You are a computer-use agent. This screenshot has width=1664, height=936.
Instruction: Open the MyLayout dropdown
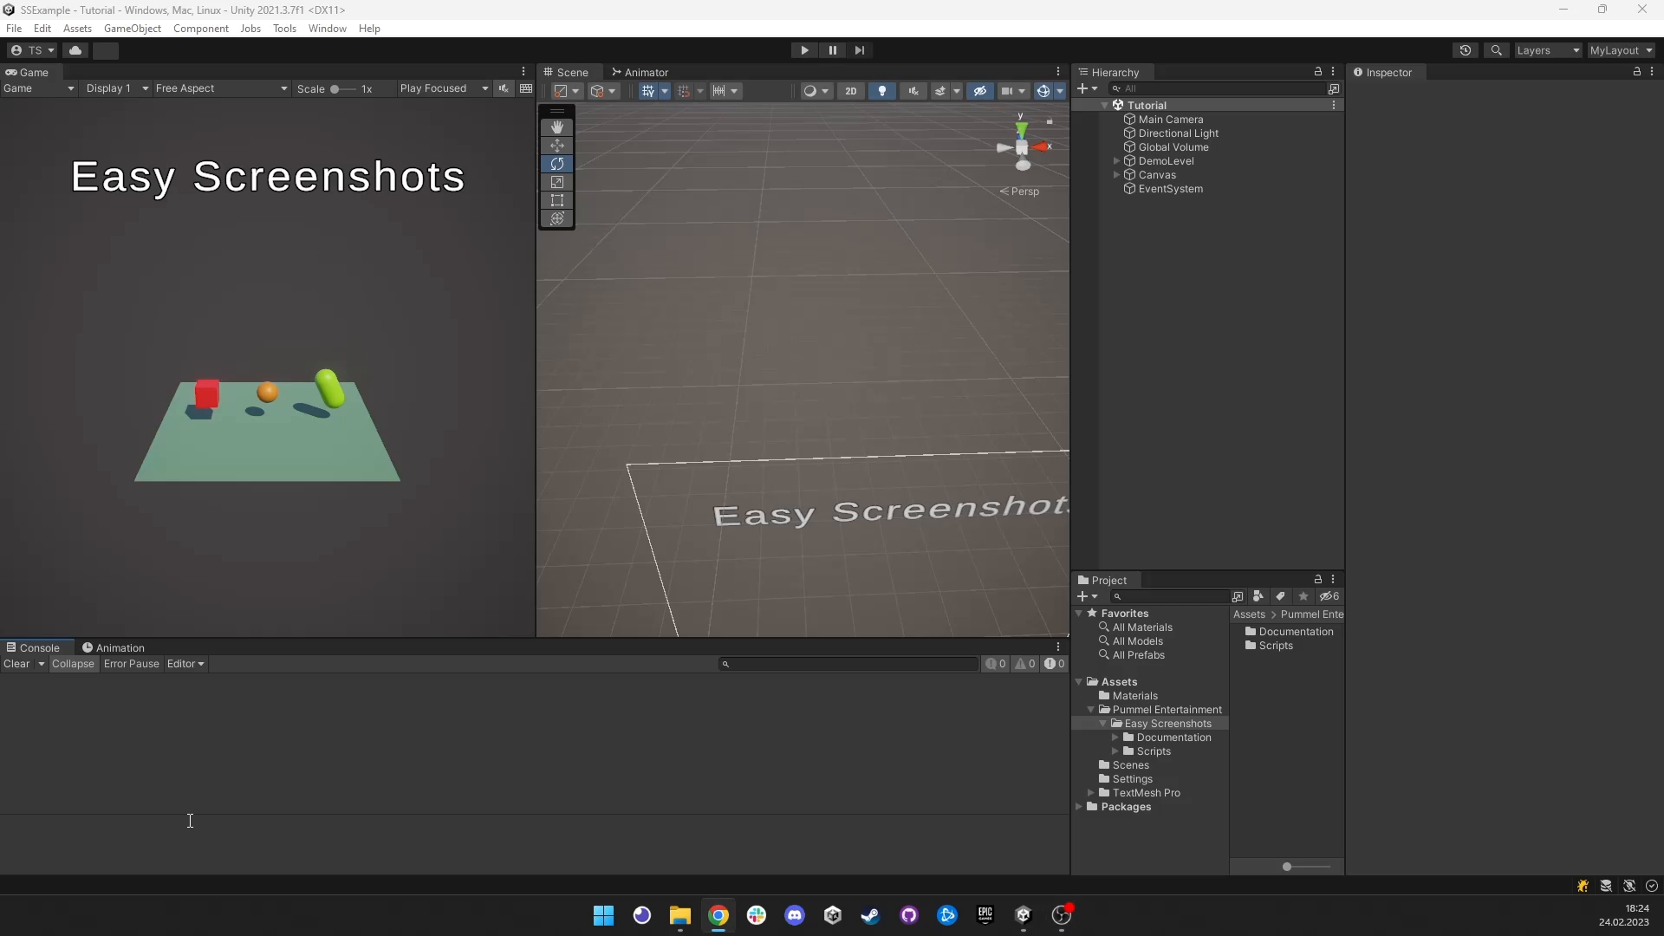pyautogui.click(x=1621, y=50)
